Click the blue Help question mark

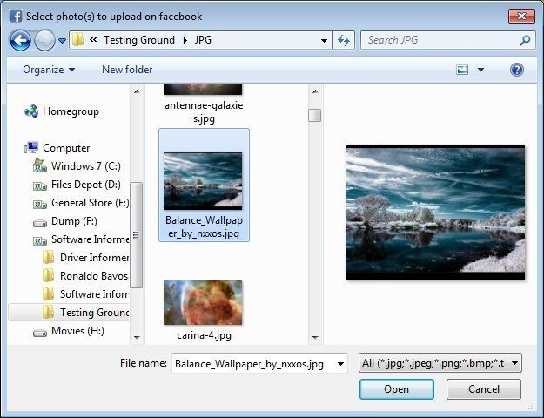pos(517,70)
